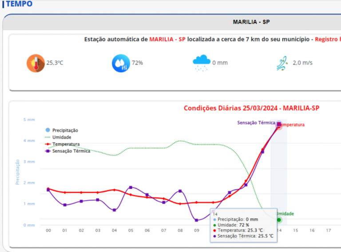Click hour 16 on the x-axis

click(x=312, y=230)
